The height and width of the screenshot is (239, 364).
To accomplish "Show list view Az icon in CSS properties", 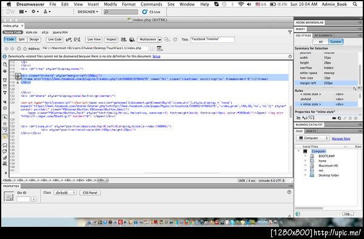I will (x=305, y=118).
